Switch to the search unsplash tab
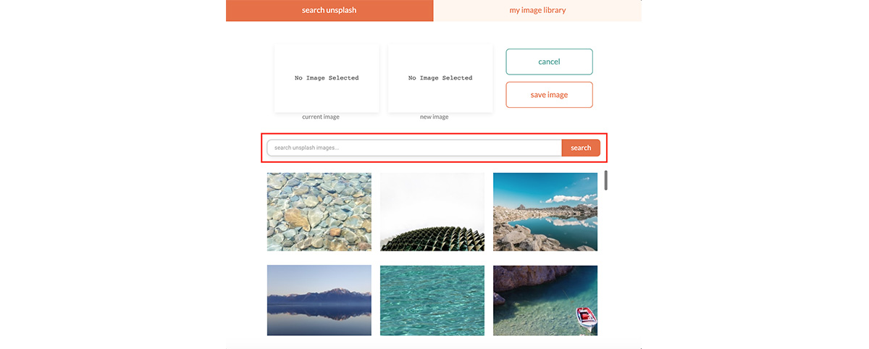 pyautogui.click(x=329, y=10)
